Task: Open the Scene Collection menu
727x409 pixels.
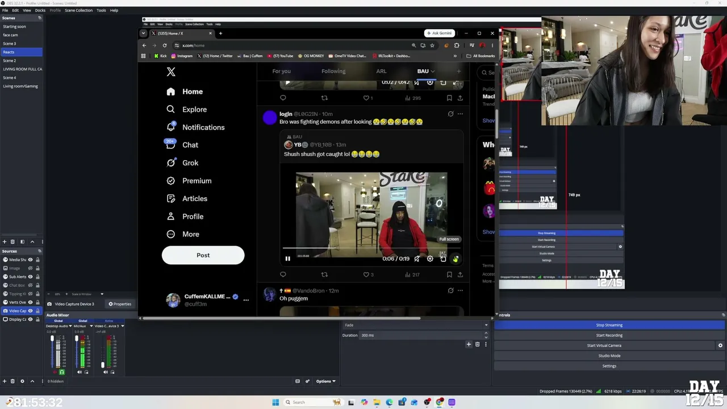Action: click(x=78, y=10)
